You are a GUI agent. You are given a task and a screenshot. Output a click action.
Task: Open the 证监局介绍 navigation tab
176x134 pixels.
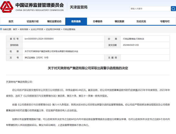[32, 21]
